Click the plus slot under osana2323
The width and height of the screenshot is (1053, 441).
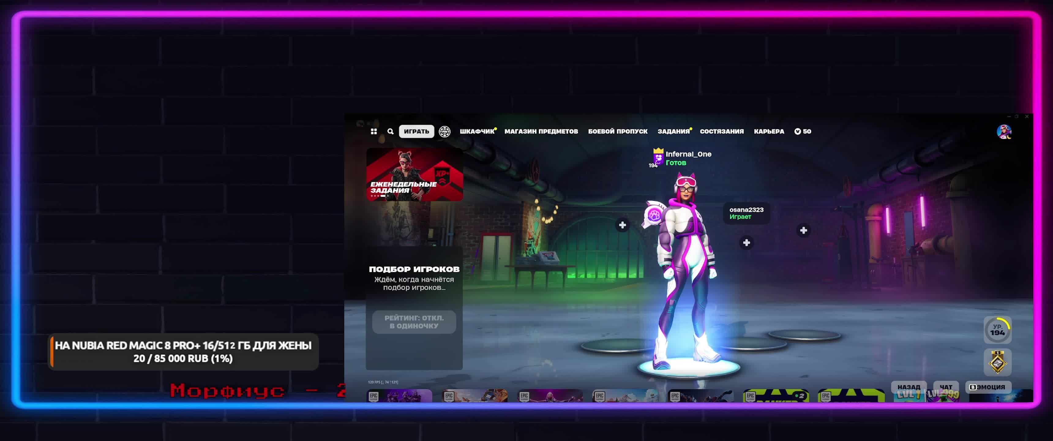746,243
